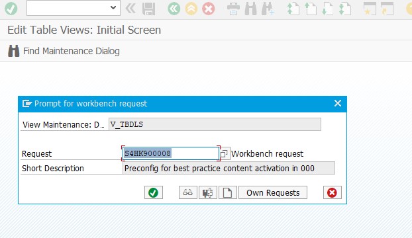
Task: Create a new request with page icon
Action: (x=228, y=192)
